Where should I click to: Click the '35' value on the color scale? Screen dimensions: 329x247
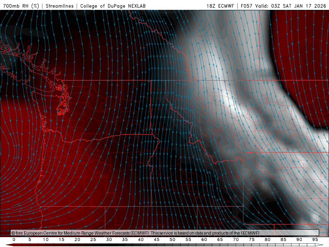point(125,240)
